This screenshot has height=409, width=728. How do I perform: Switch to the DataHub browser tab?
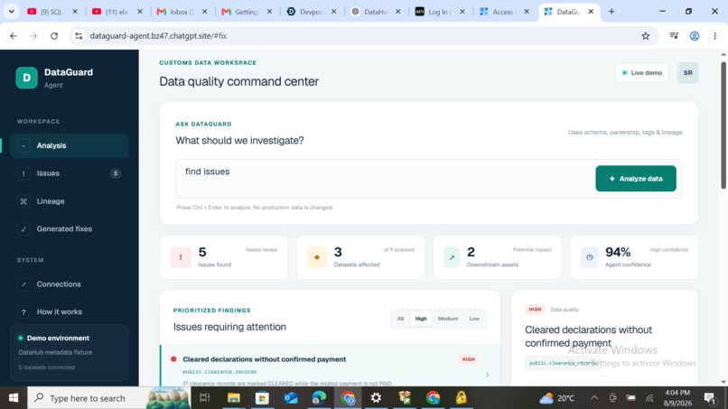[x=376, y=12]
